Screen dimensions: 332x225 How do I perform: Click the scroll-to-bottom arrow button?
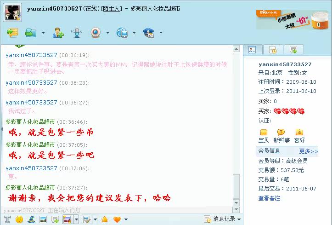236,210
